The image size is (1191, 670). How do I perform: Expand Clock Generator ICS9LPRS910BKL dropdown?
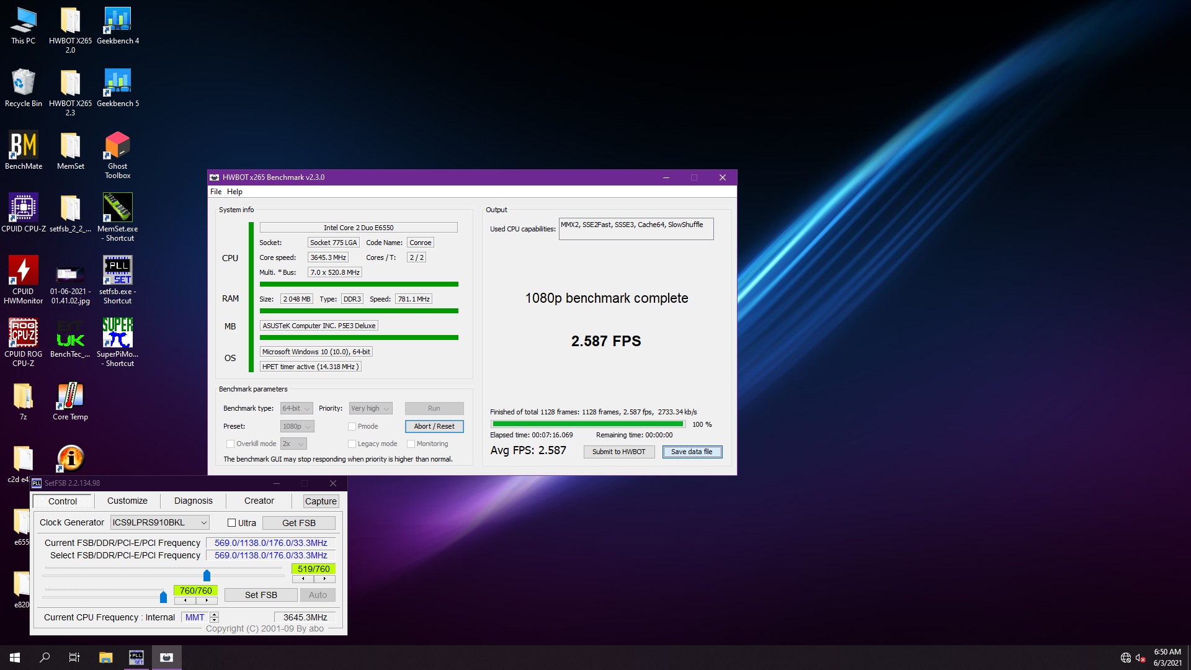pyautogui.click(x=159, y=522)
